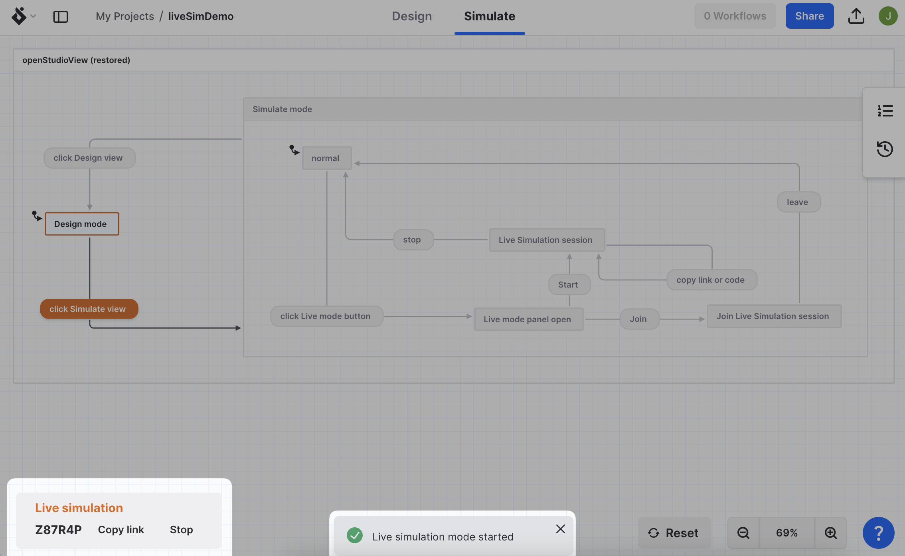Expand the 0 Workflows dropdown
The image size is (905, 556).
735,16
